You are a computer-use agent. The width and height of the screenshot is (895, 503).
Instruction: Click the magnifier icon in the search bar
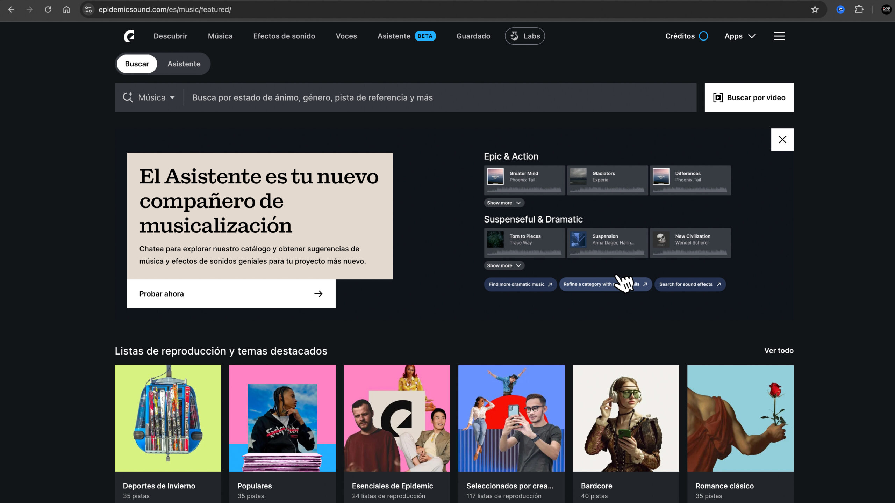pos(129,97)
